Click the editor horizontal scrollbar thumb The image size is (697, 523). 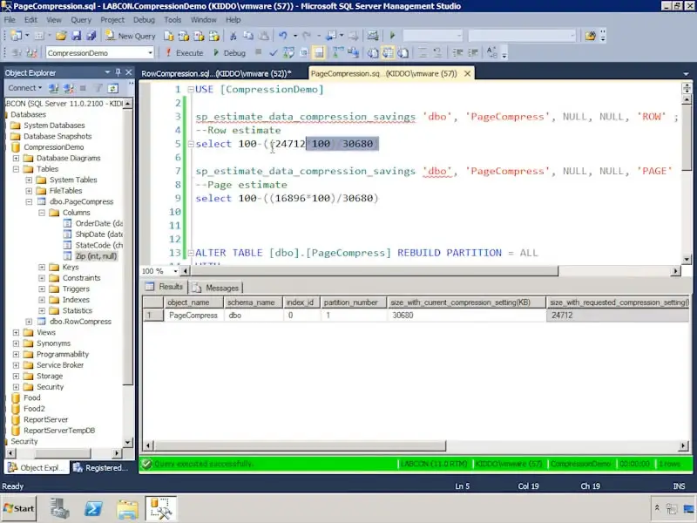[x=375, y=271]
